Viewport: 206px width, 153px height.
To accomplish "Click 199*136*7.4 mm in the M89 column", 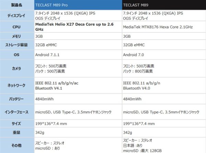I will pos(139,124).
